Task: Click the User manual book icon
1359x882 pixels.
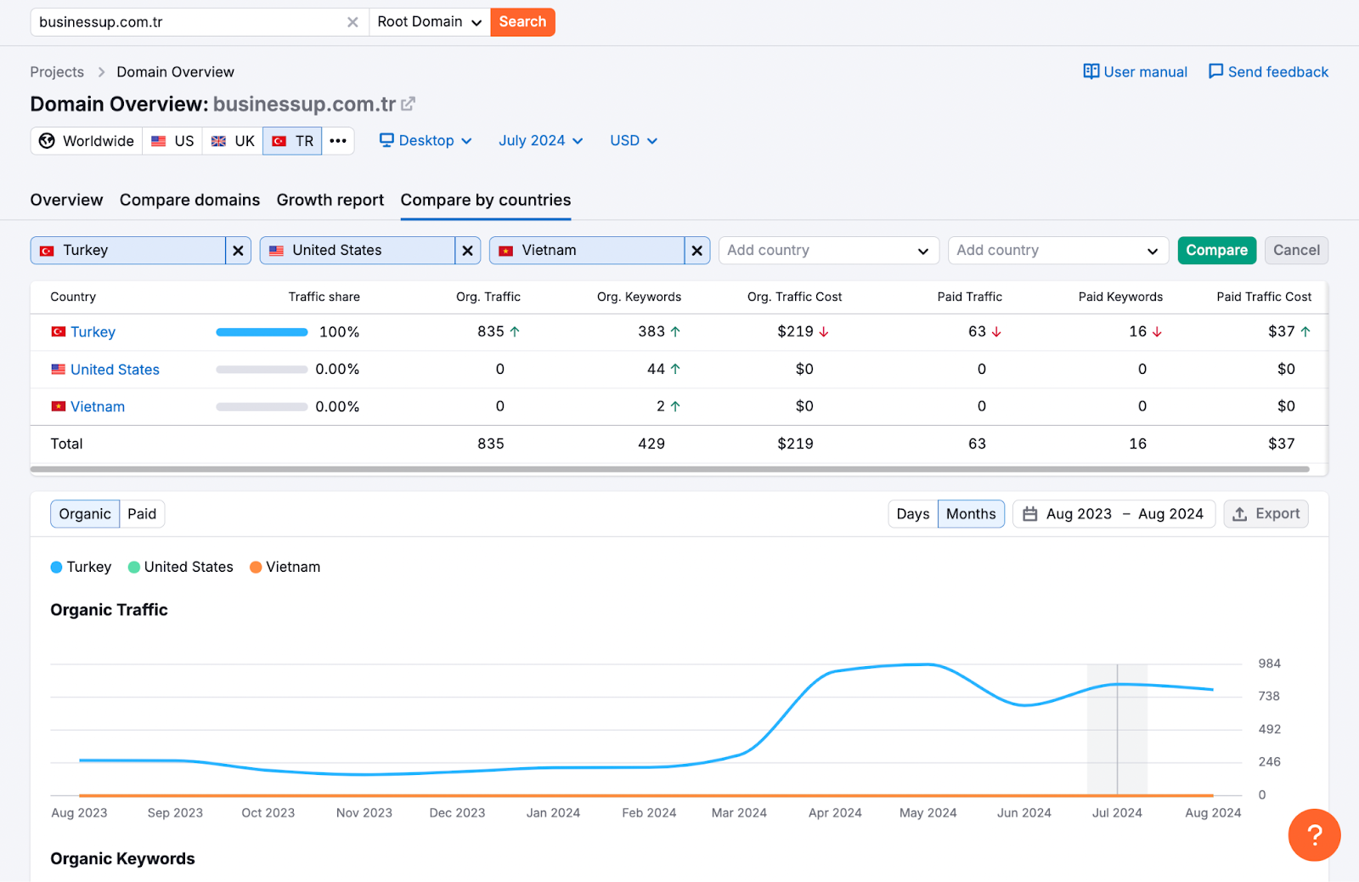Action: 1091,71
